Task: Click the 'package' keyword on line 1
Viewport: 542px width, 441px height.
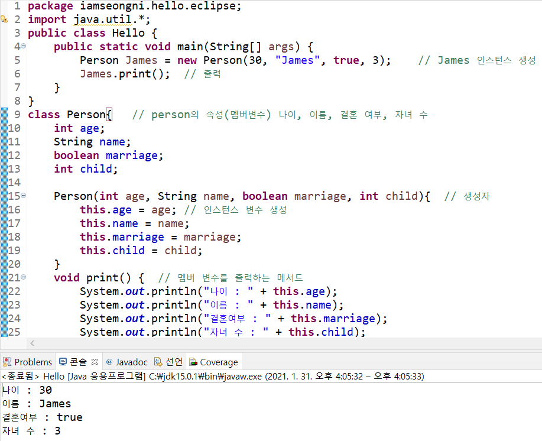Action: (x=50, y=6)
